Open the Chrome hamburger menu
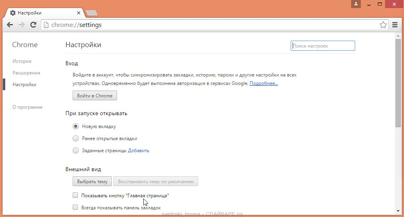404x217 pixels. pyautogui.click(x=395, y=25)
